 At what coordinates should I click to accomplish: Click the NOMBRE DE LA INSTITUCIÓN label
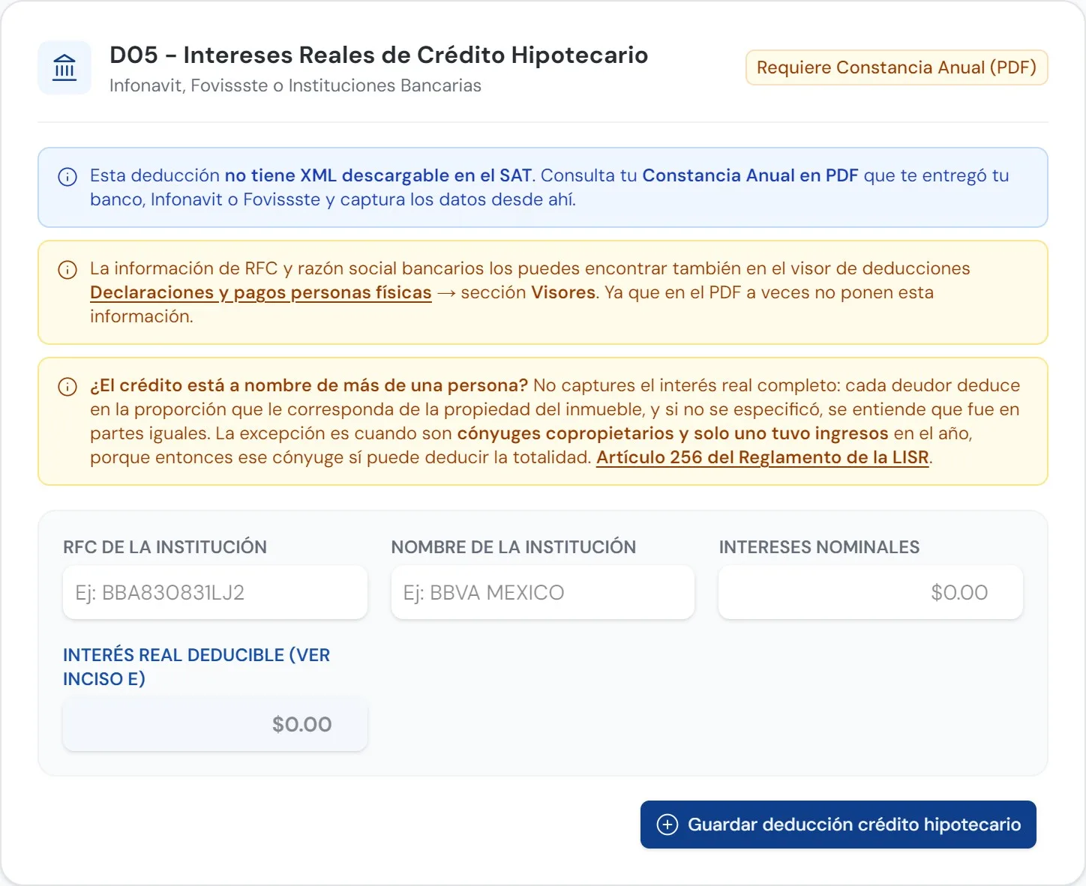pos(514,547)
